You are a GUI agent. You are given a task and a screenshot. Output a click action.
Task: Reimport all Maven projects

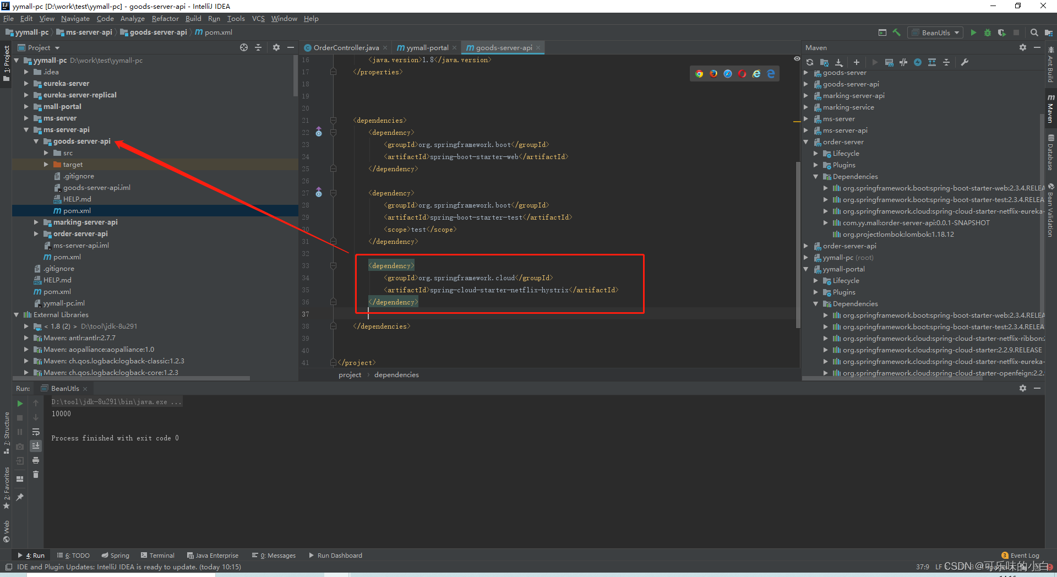[x=810, y=62]
